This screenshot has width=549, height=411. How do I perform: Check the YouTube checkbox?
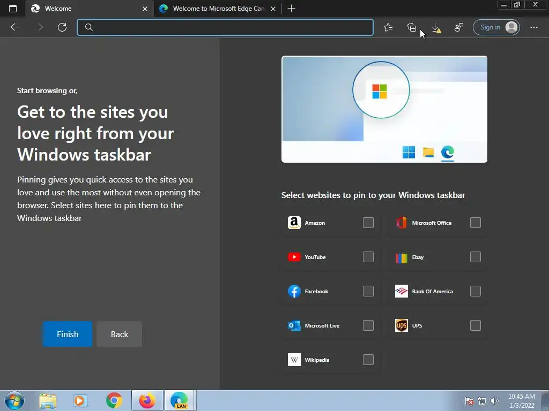pyautogui.click(x=368, y=257)
